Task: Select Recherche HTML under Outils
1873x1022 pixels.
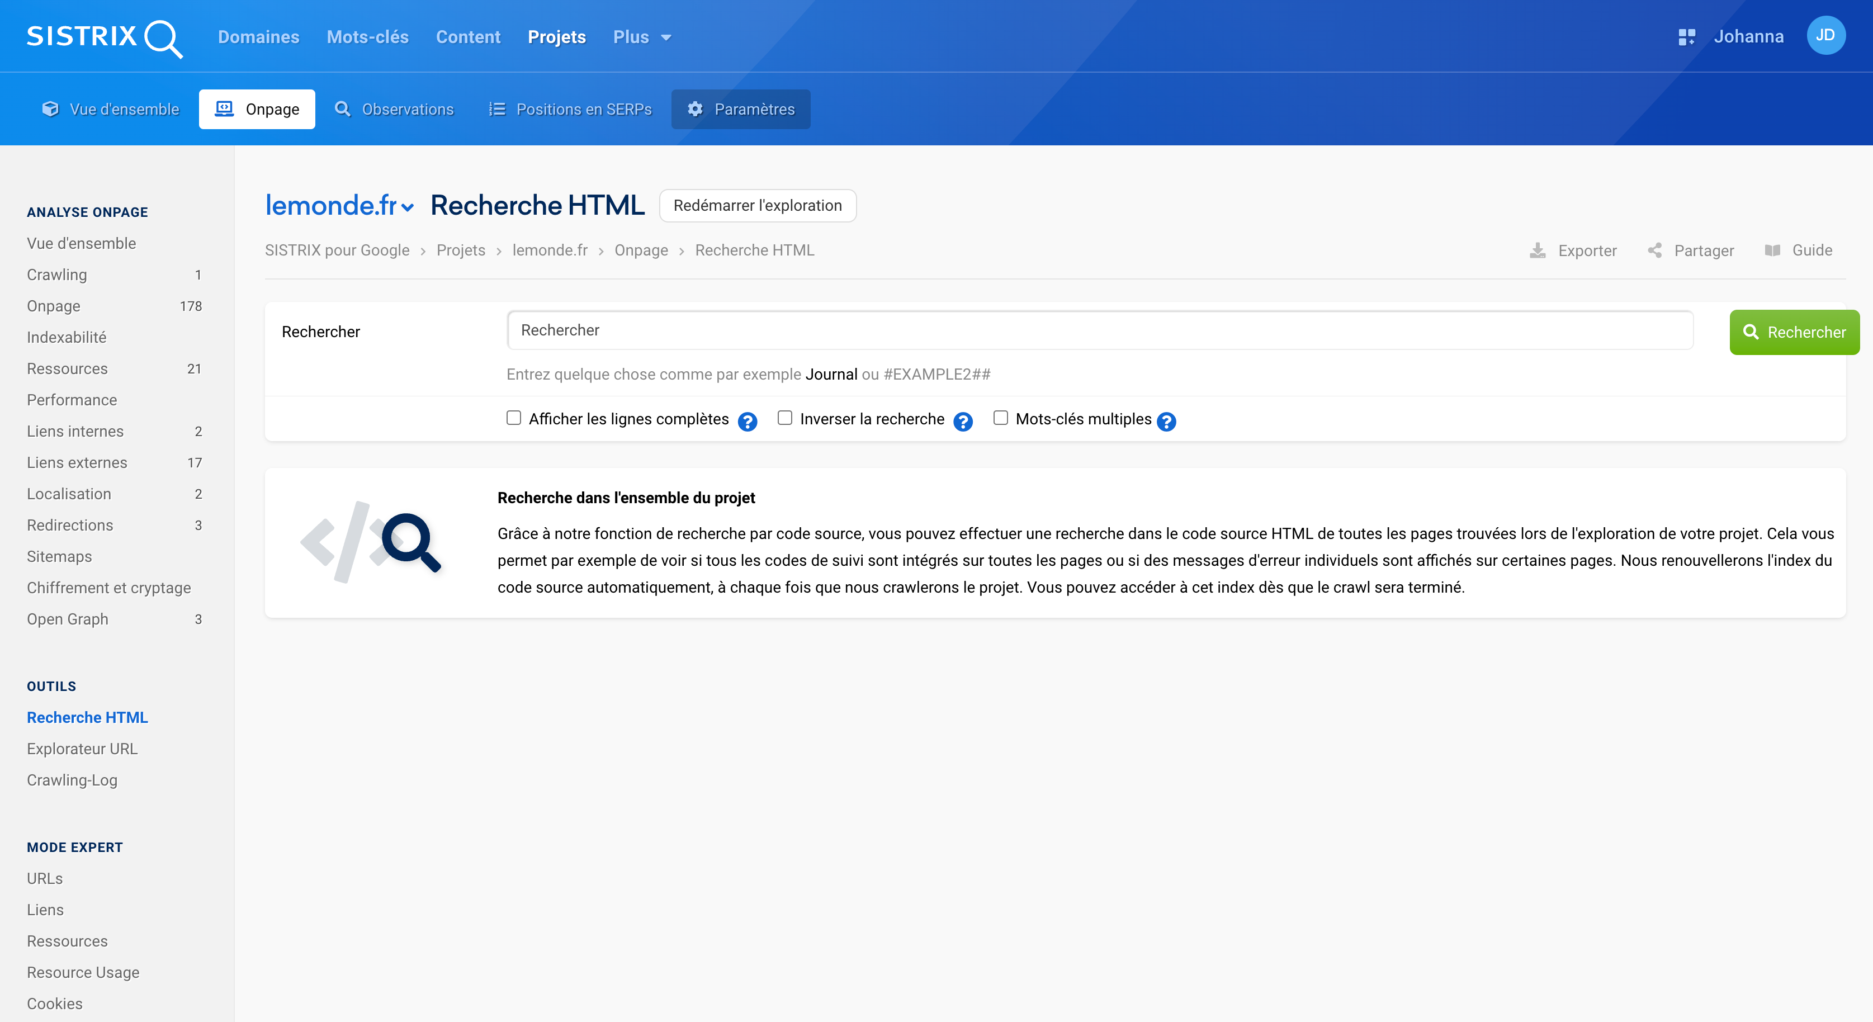Action: (x=87, y=717)
